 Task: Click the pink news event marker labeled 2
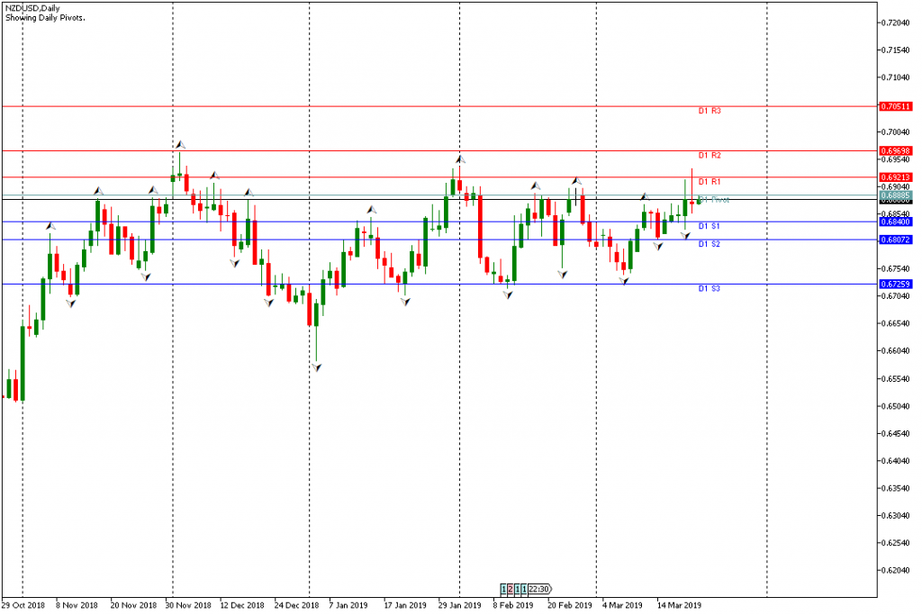(512, 589)
